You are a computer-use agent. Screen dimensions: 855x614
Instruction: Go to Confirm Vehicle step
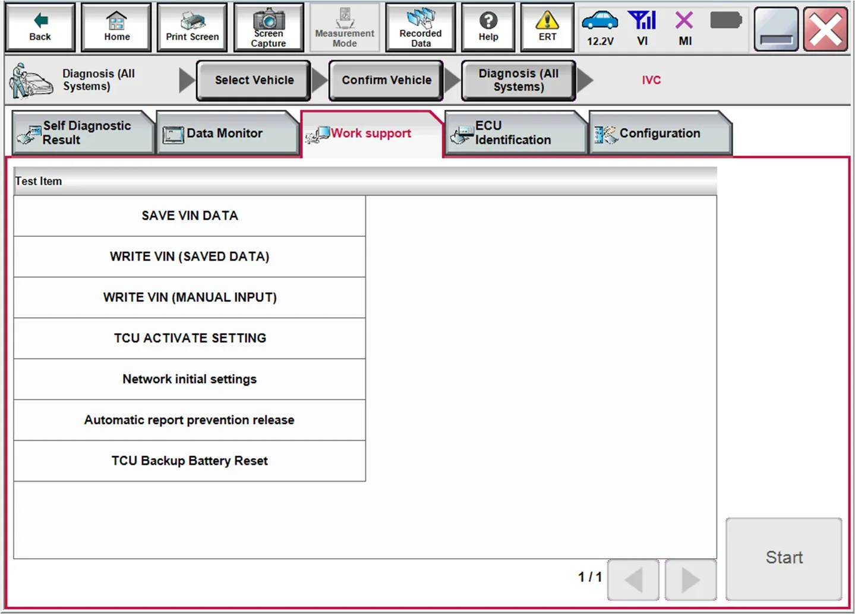(x=386, y=80)
